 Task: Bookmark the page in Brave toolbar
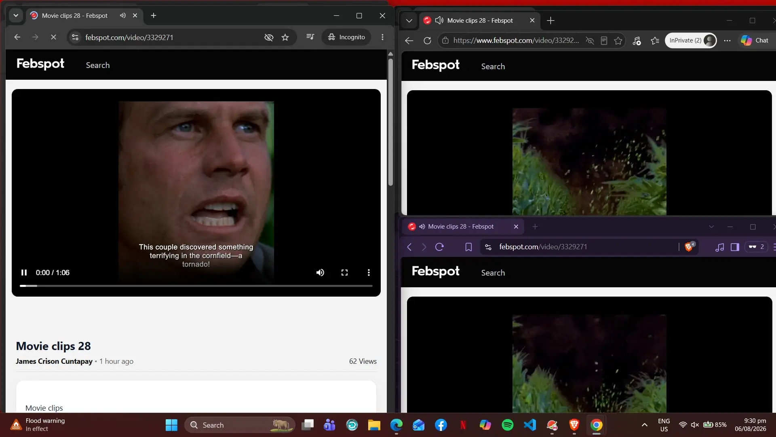click(468, 247)
